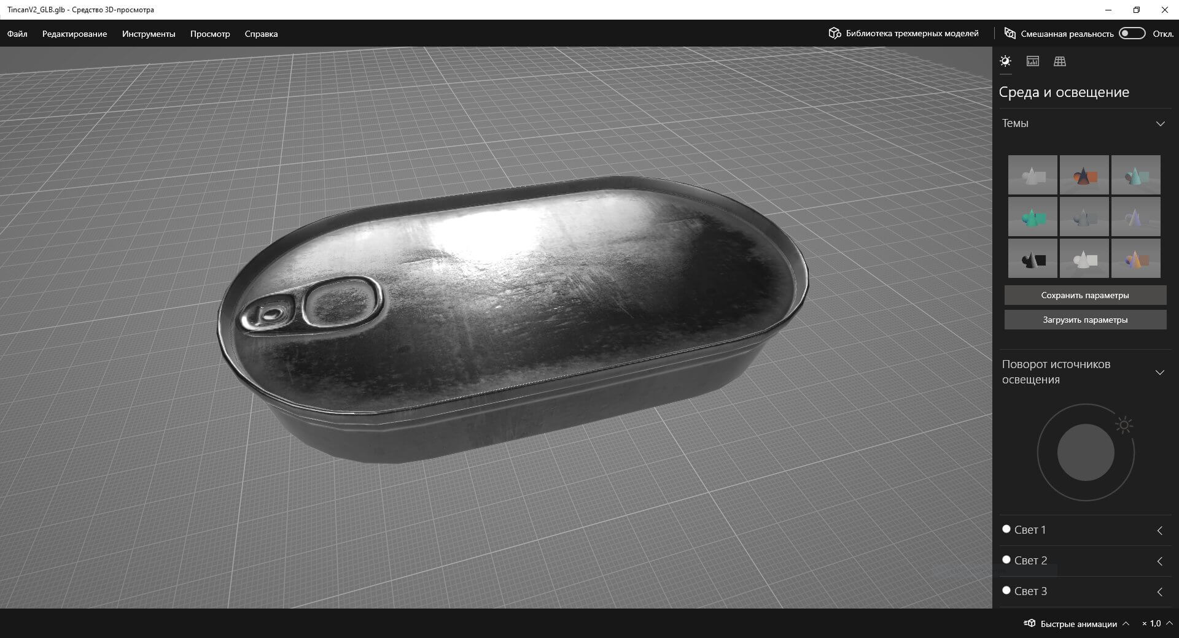The width and height of the screenshot is (1179, 638).
Task: Open the Быстрые анимации popup chevron
Action: point(1126,623)
